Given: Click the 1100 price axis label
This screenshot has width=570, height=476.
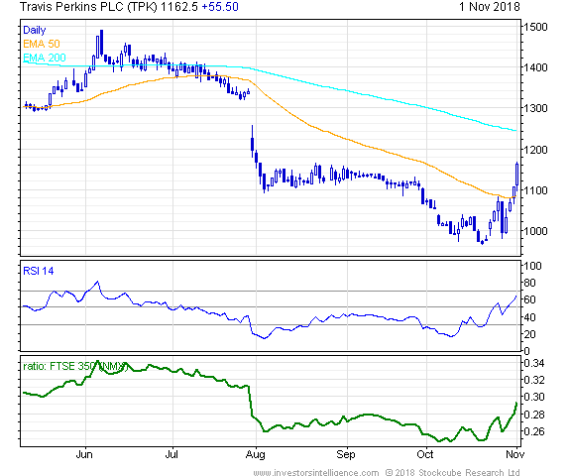Looking at the screenshot, I should [535, 190].
